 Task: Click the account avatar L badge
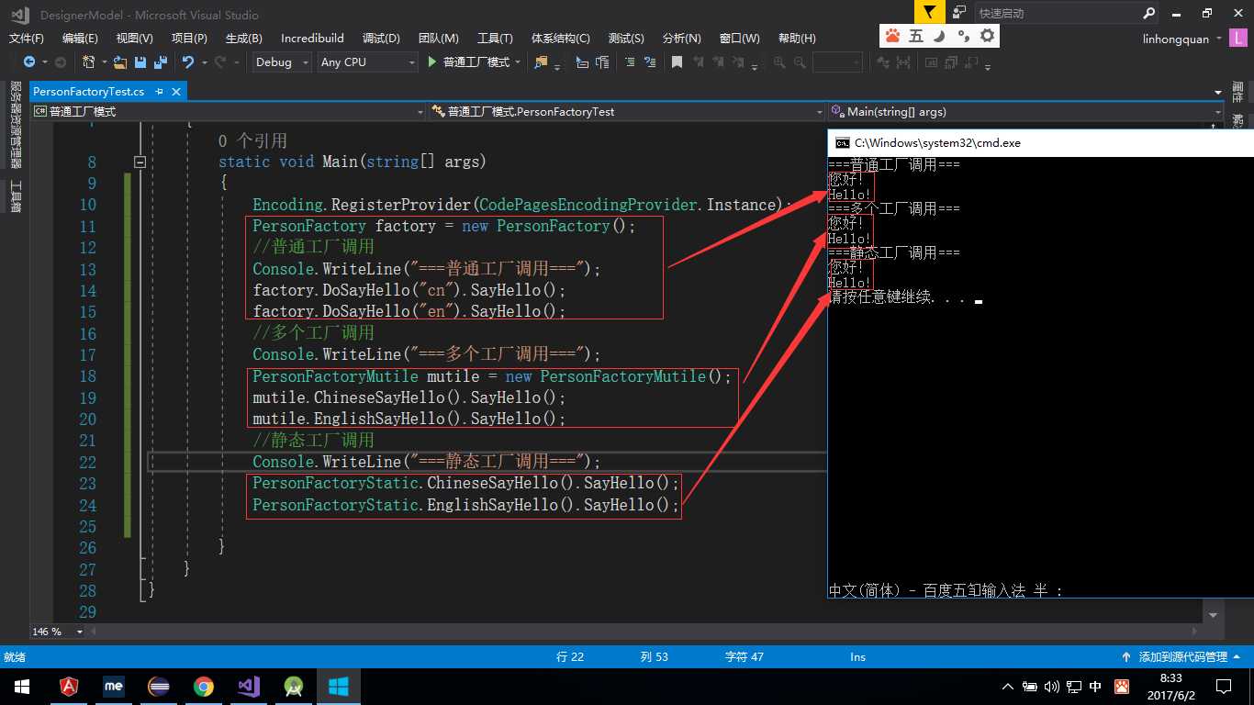pyautogui.click(x=1239, y=39)
